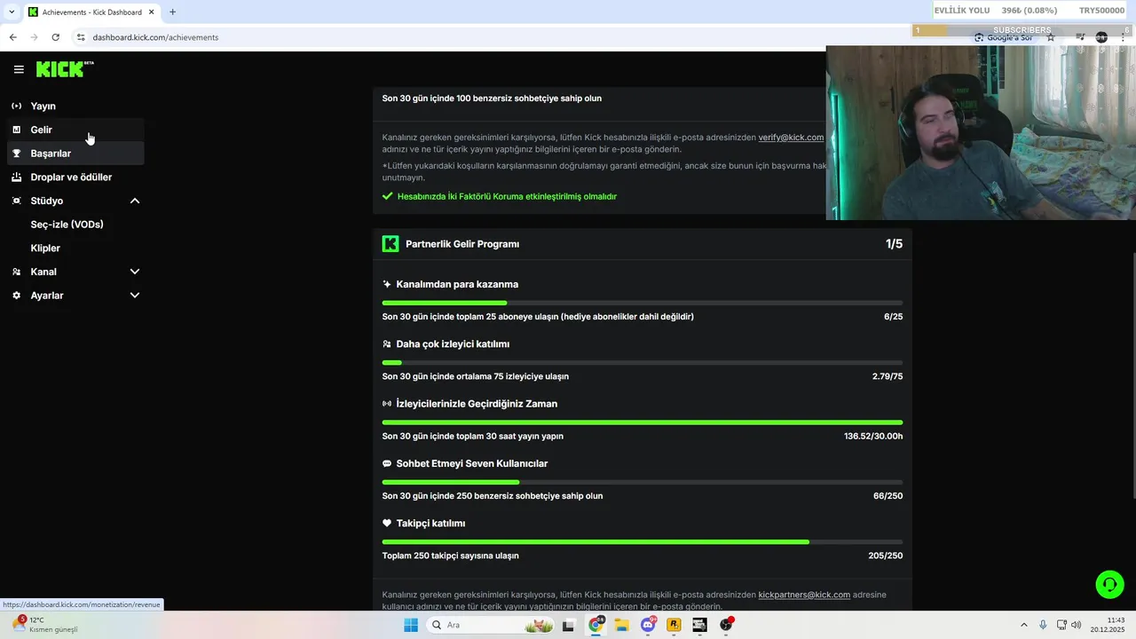
Task: Click the Kick icon beside Partnerlik Gelir Programı
Action: [390, 244]
